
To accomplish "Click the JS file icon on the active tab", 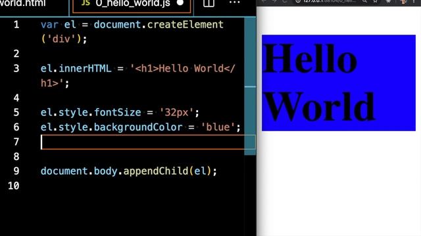I will pyautogui.click(x=86, y=3).
